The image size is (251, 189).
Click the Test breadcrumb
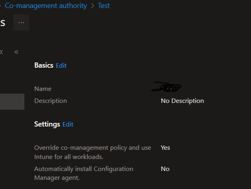click(x=104, y=6)
